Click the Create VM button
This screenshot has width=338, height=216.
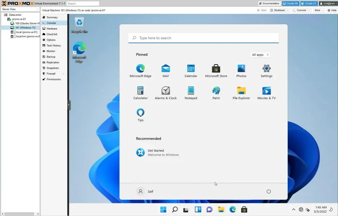coord(290,3)
